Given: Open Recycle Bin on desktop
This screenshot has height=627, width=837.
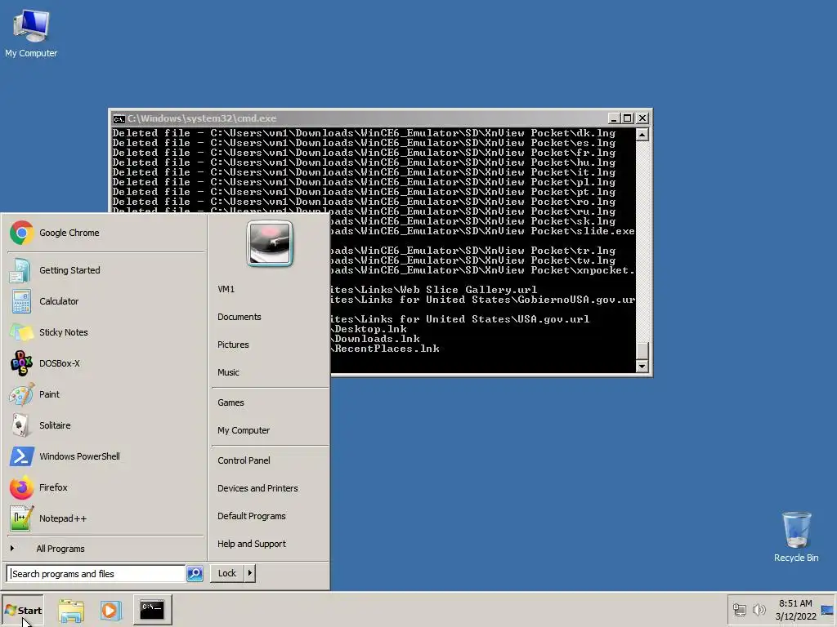Looking at the screenshot, I should click(x=796, y=537).
